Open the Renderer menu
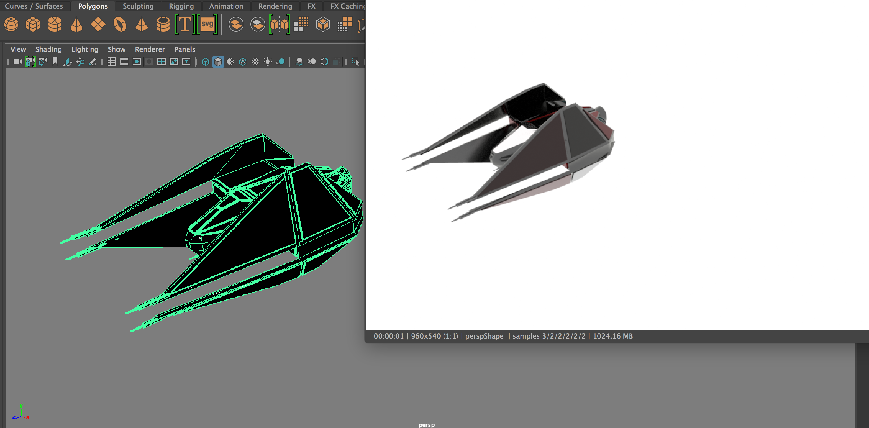Viewport: 869px width, 428px height. [x=150, y=49]
